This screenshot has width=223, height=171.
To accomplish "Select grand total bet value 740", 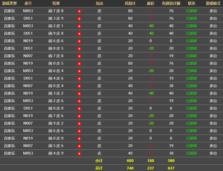I will point(130,168).
